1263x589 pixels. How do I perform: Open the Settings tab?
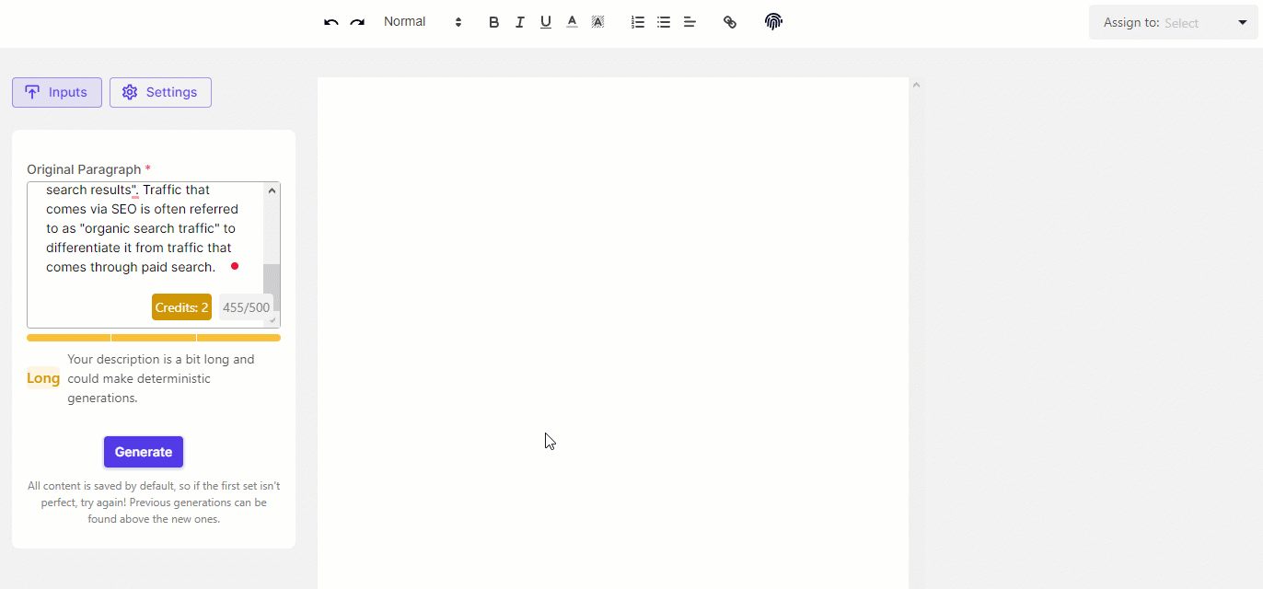160,92
